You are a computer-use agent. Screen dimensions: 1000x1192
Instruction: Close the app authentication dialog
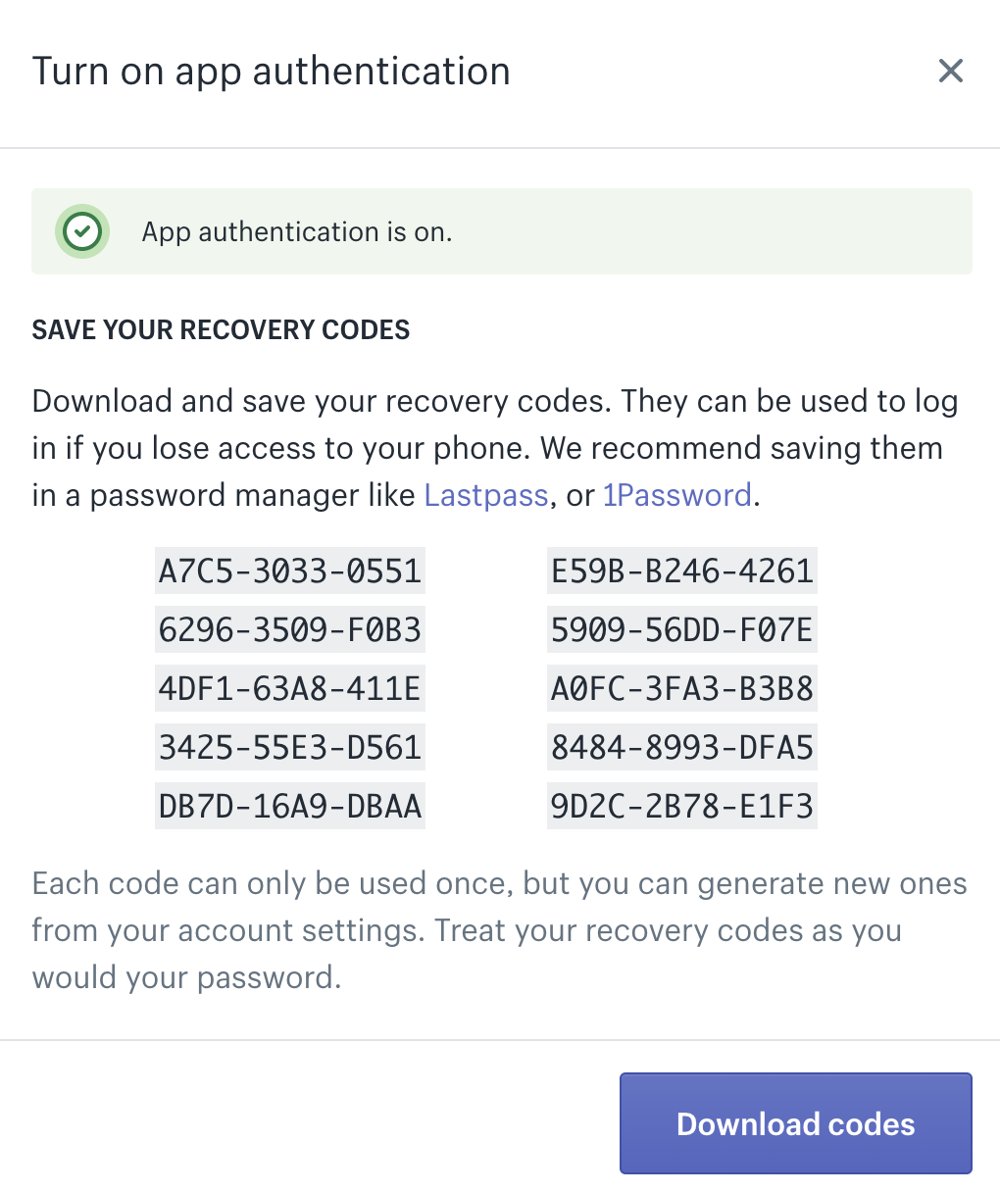coord(950,71)
